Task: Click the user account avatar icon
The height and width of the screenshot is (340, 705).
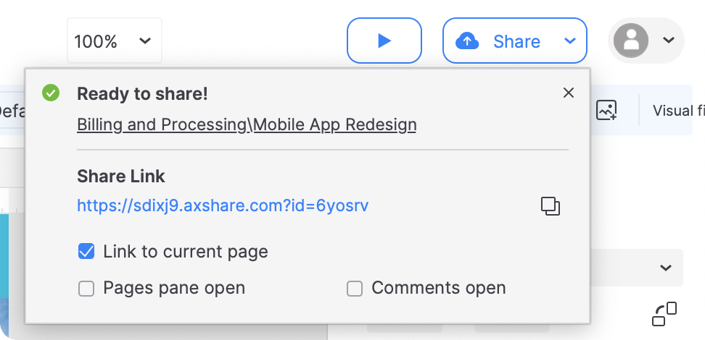Action: [x=631, y=41]
